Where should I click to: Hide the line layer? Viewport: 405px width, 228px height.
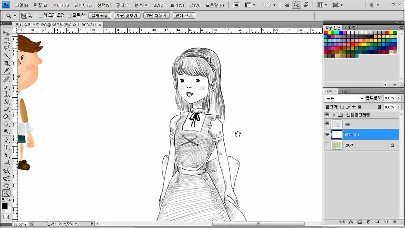(327, 124)
